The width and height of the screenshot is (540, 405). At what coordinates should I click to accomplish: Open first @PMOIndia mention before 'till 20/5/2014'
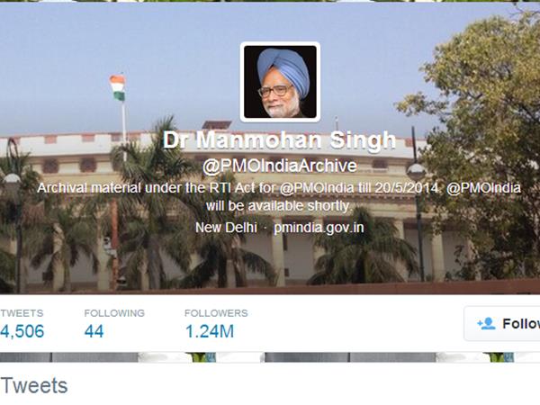pyautogui.click(x=317, y=188)
